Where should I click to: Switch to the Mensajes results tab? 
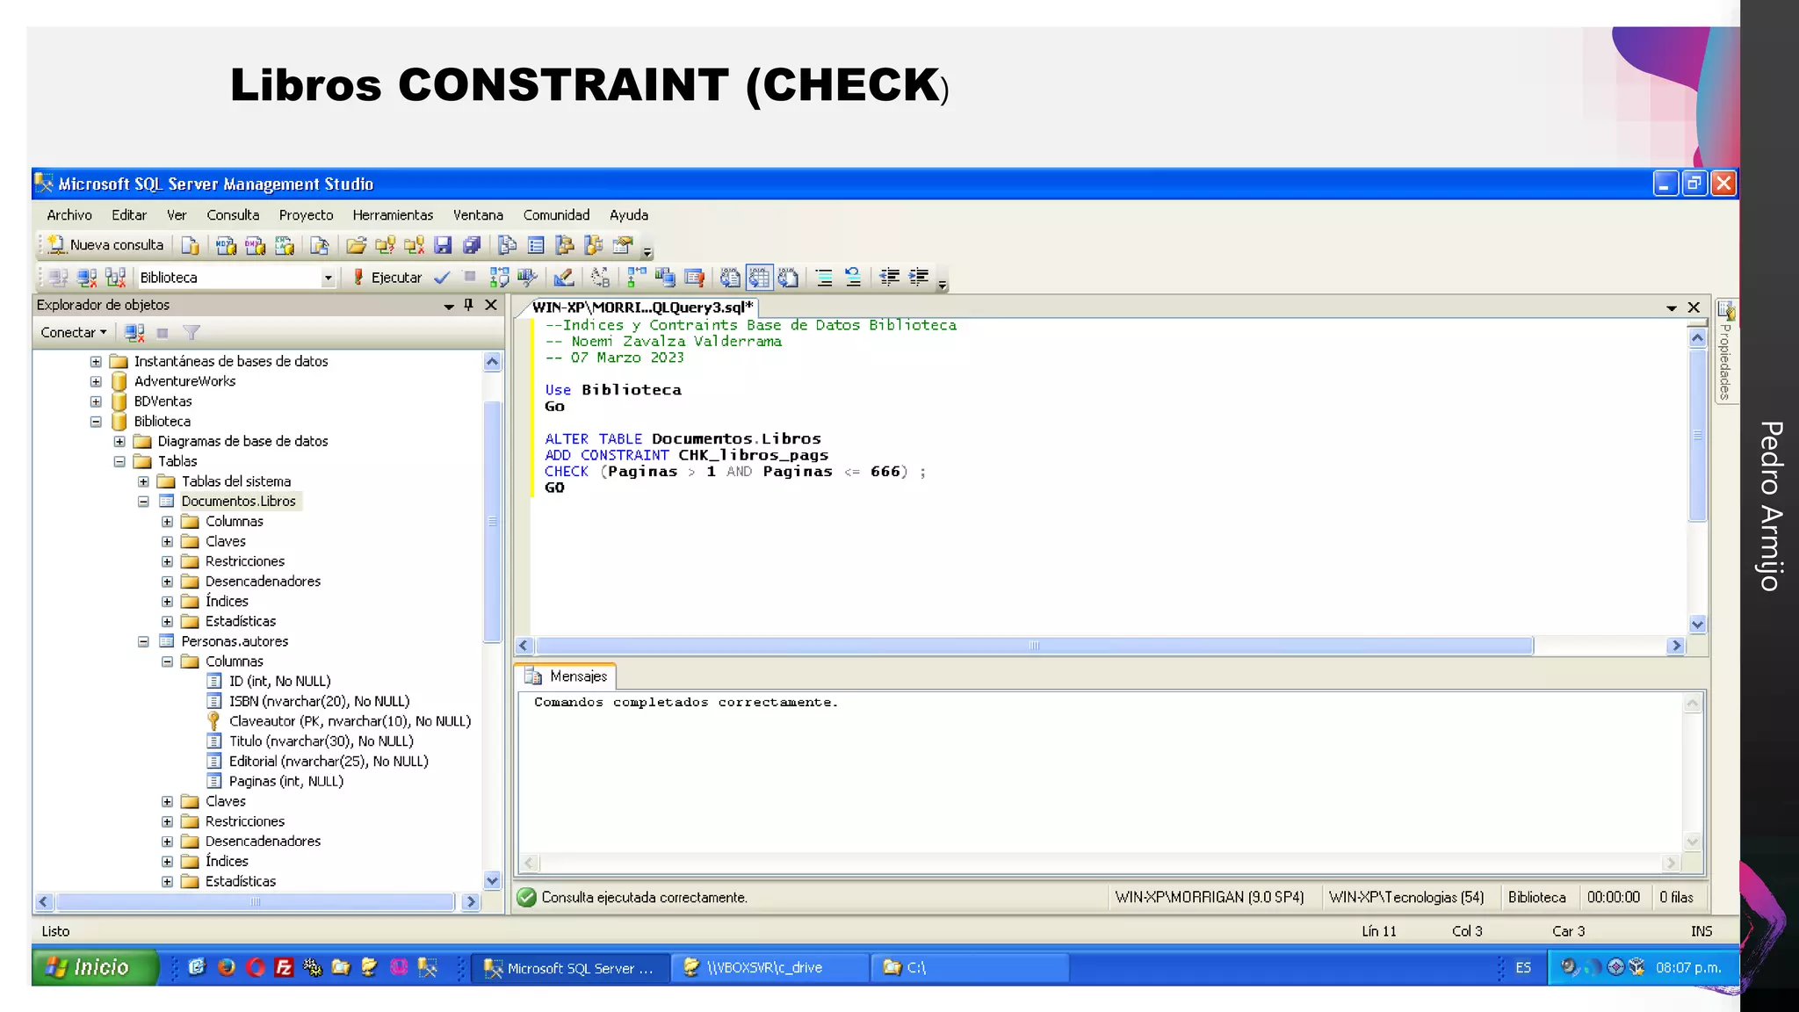coord(567,676)
